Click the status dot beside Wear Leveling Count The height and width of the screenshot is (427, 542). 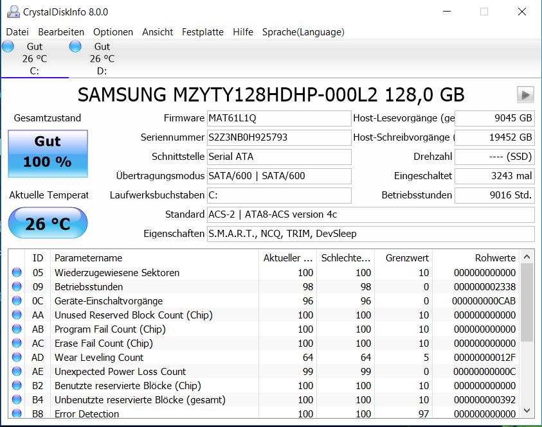(16, 358)
